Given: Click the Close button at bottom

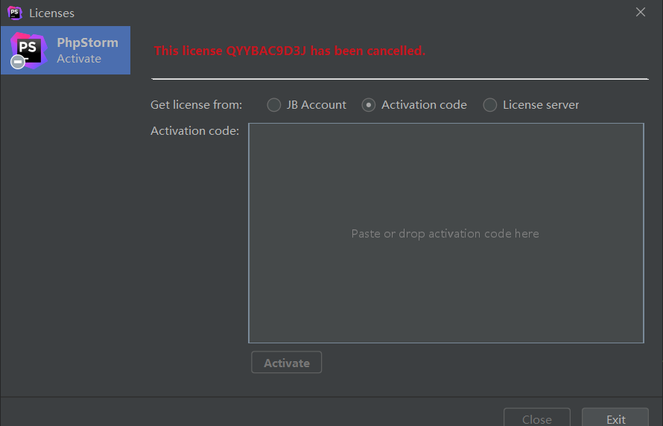Looking at the screenshot, I should click(536, 419).
